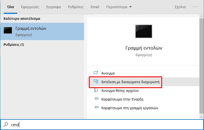204x130 pixels.
Task: Click the Command Prompt icon in best match
Action: 8,31
